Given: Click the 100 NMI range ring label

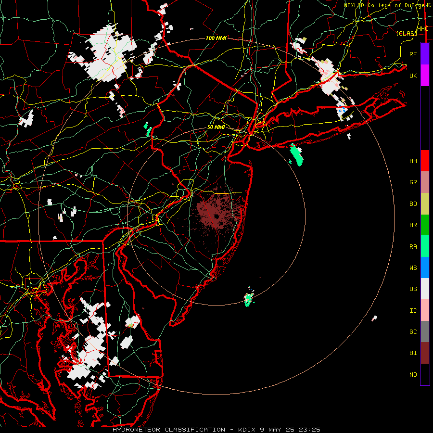Looking at the screenshot, I should click(x=216, y=38).
